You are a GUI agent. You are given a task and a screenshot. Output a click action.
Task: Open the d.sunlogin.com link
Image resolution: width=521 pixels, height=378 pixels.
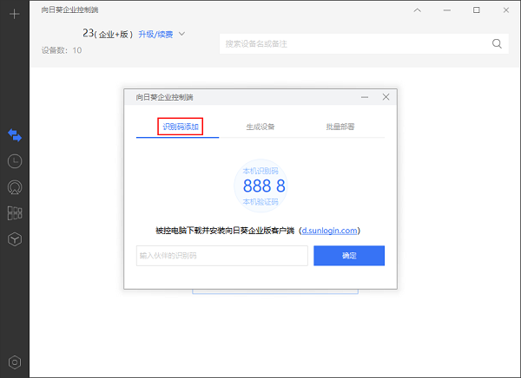(x=330, y=231)
